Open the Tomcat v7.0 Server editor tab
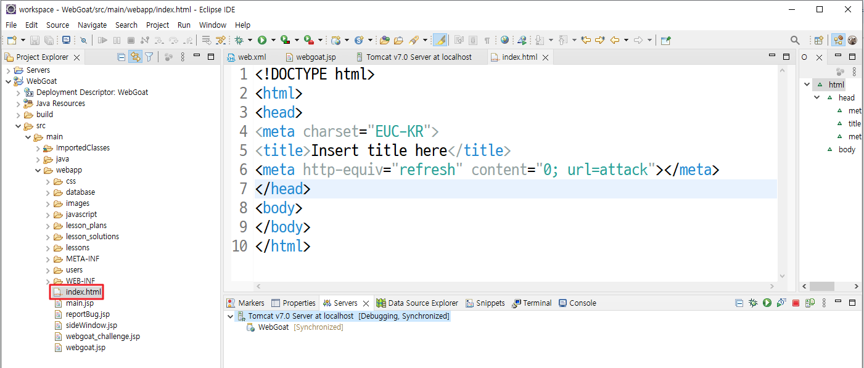 tap(413, 57)
